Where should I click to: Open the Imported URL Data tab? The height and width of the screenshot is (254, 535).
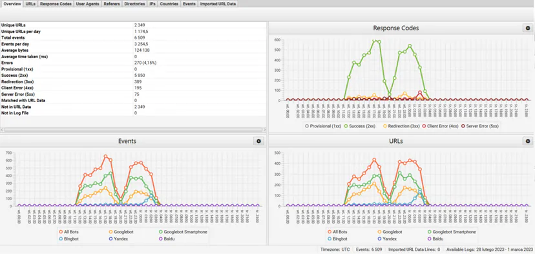click(x=218, y=4)
